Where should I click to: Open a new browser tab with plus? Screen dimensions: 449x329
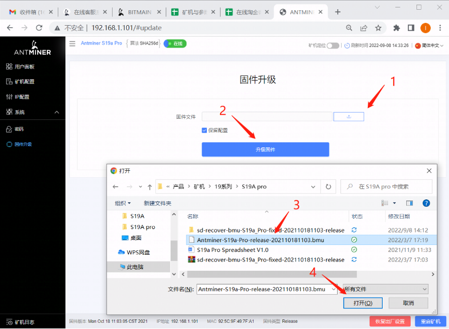338,12
